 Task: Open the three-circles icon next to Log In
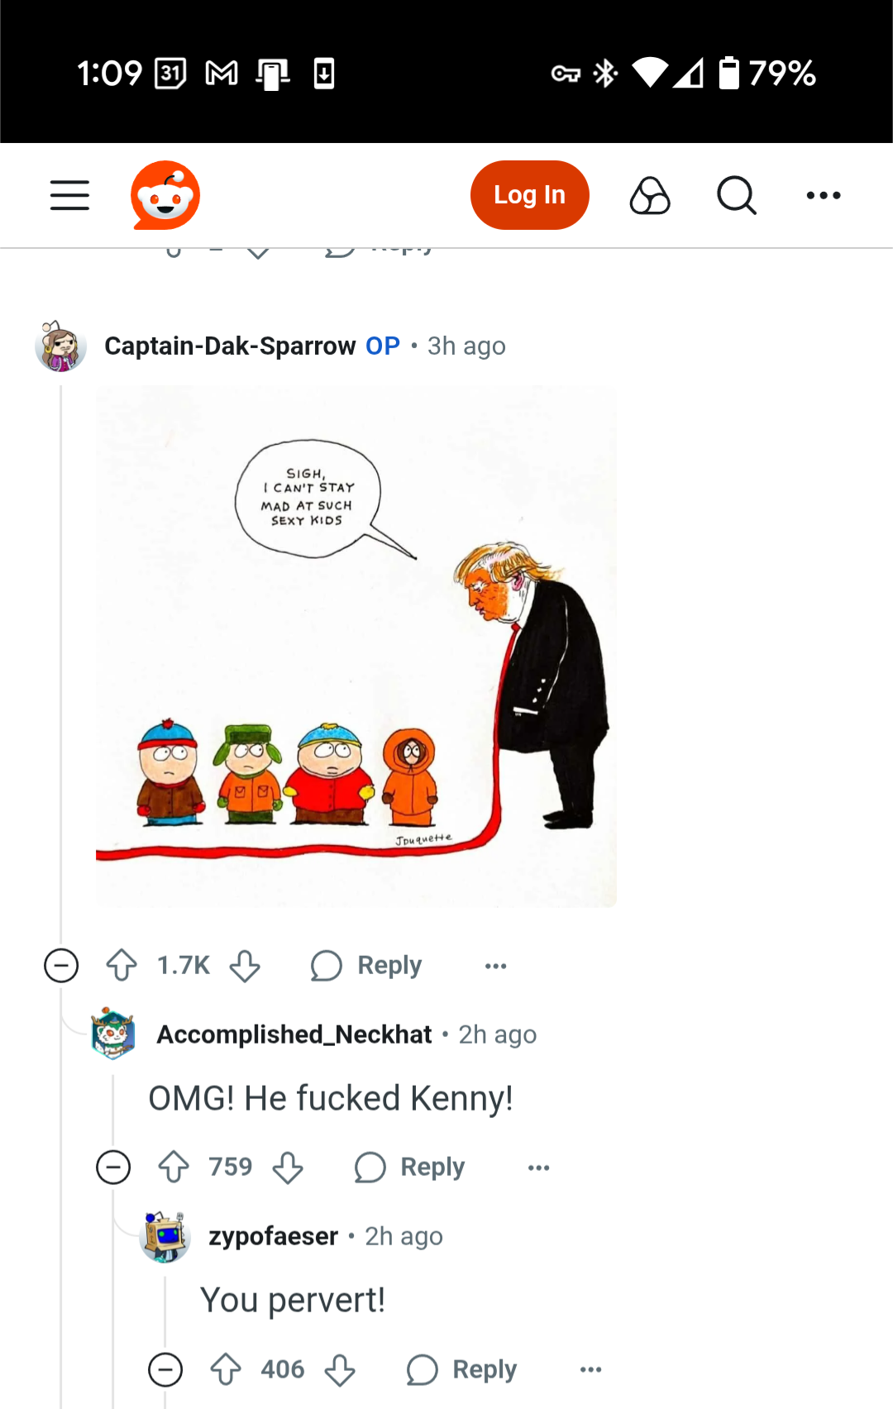650,195
